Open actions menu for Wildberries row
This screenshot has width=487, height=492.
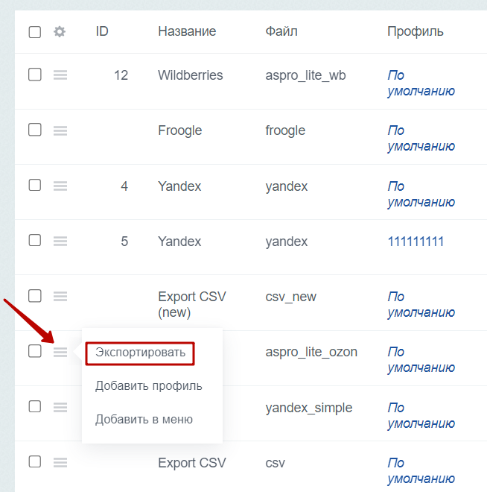[60, 75]
